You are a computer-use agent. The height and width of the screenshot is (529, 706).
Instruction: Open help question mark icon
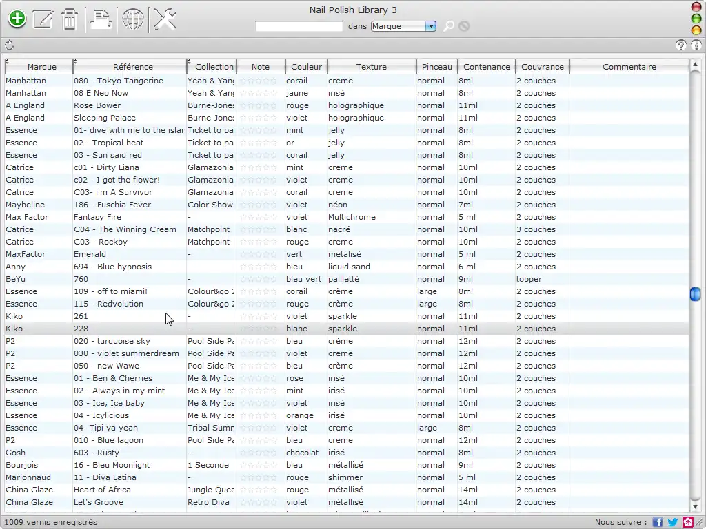pos(680,45)
